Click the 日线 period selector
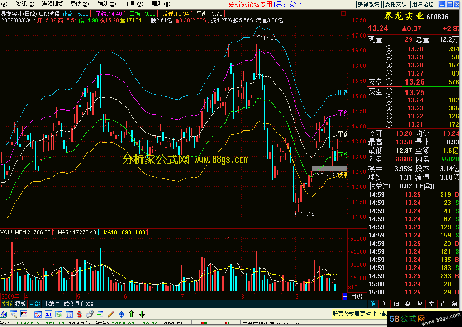 point(357,296)
